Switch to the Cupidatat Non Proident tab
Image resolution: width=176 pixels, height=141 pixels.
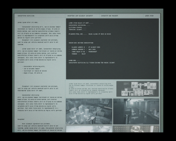pos(110,16)
